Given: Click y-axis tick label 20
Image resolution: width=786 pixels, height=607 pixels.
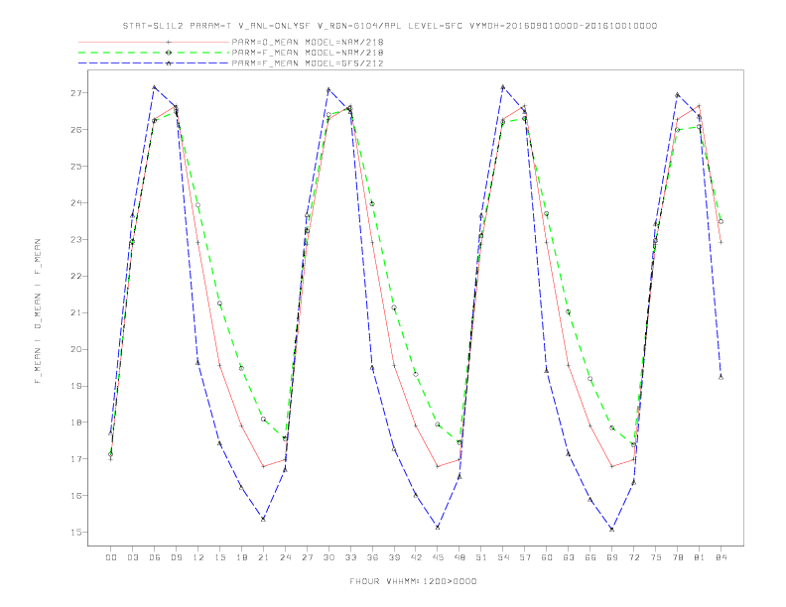Looking at the screenshot, I should pos(75,349).
